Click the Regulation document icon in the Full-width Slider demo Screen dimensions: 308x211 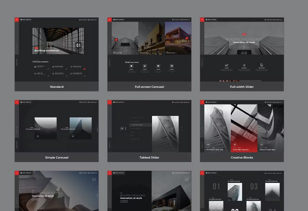click(x=261, y=65)
